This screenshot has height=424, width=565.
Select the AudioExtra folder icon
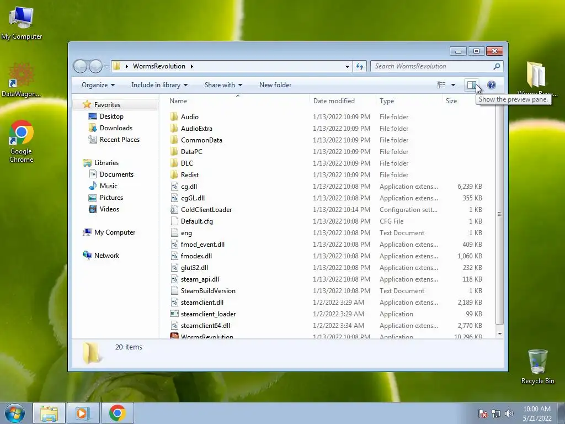174,128
